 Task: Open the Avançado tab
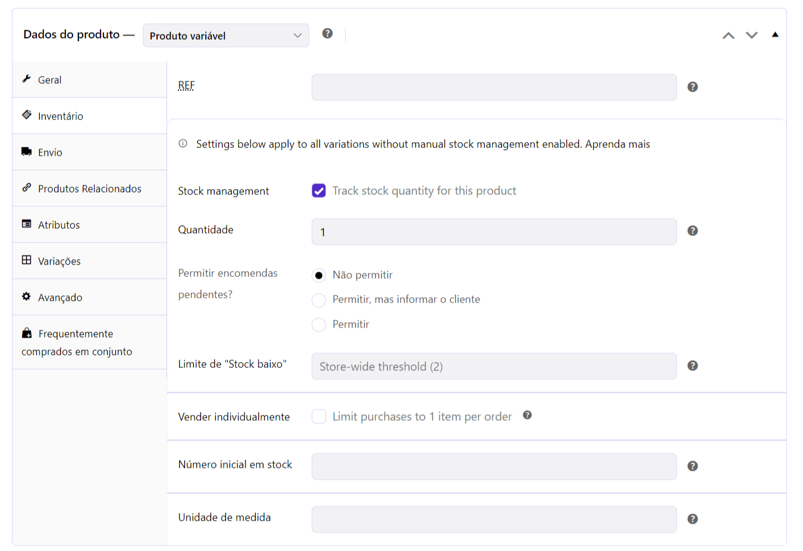click(x=89, y=297)
